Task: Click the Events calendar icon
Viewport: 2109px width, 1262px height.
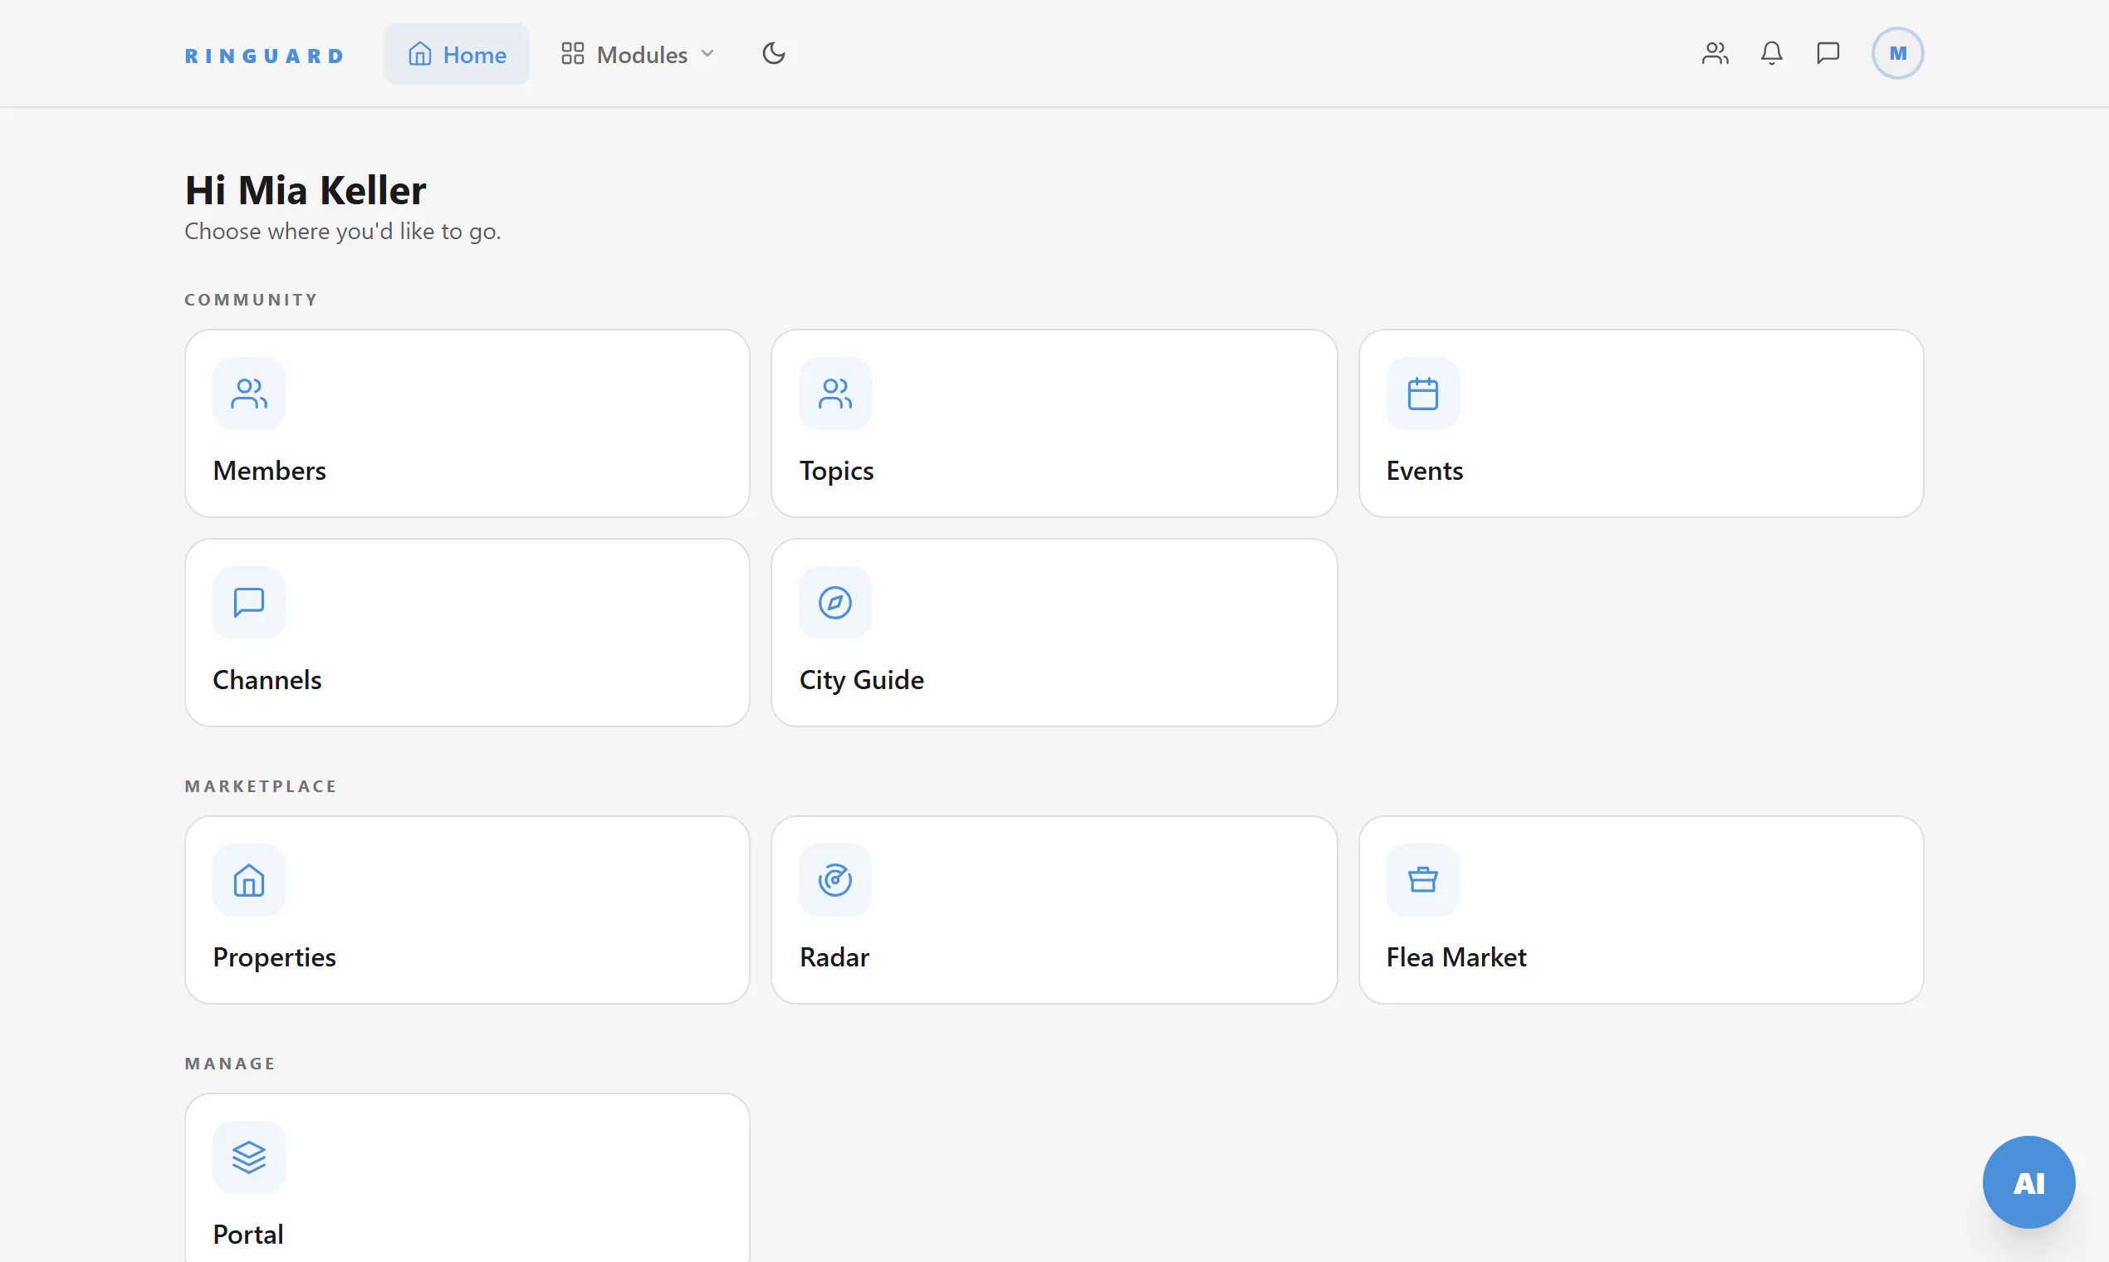Action: [1422, 394]
